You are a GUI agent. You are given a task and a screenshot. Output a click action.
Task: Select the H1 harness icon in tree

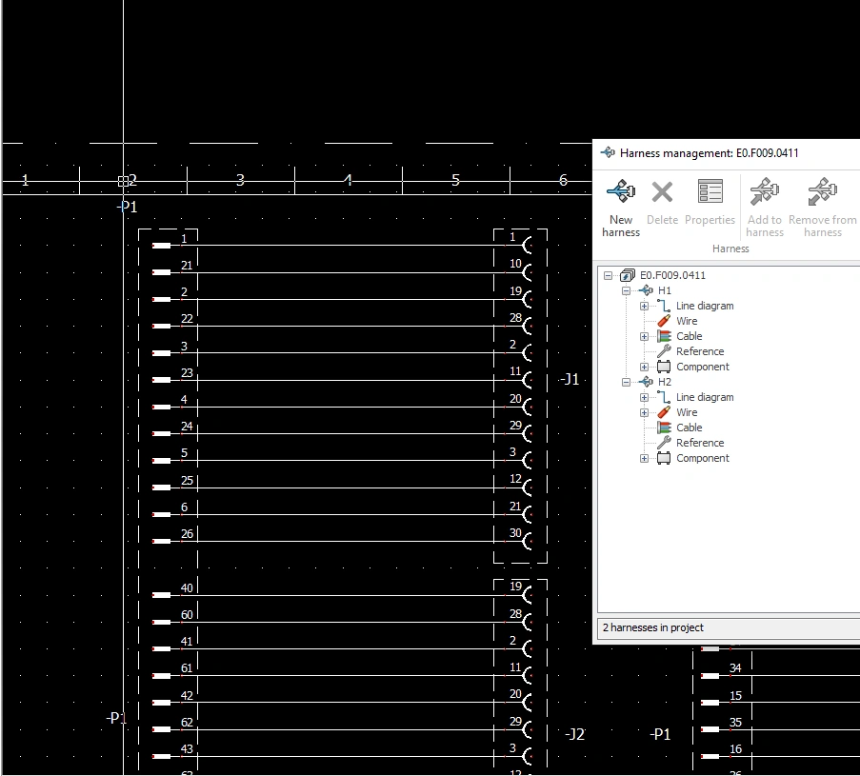click(646, 290)
